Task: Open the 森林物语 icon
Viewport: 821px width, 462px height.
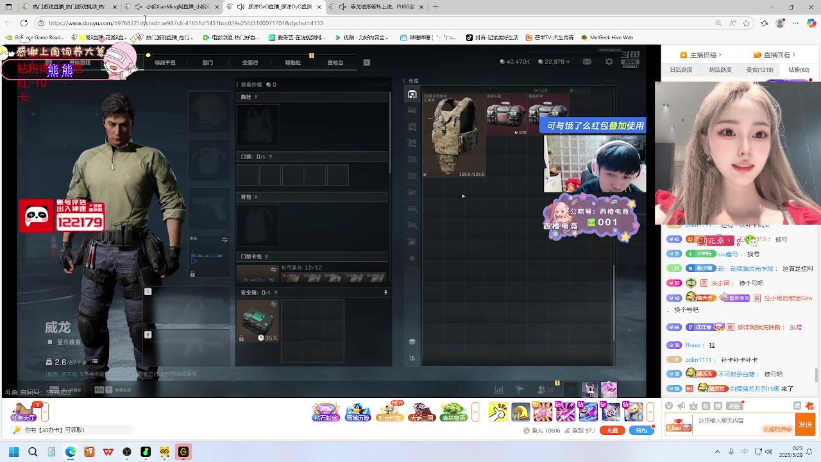Action: coord(453,412)
